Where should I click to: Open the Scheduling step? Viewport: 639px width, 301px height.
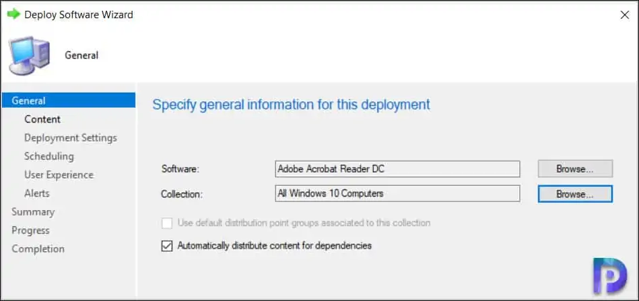[49, 156]
